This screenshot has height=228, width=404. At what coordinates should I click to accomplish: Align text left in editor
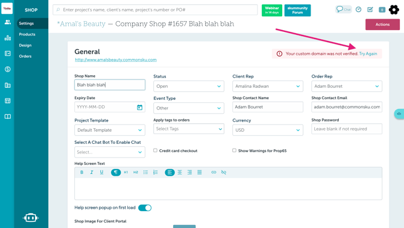pos(169,172)
